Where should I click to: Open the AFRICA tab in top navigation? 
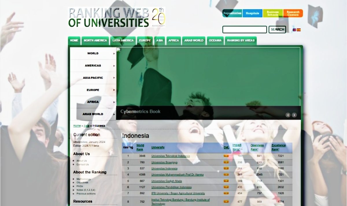coord(173,41)
